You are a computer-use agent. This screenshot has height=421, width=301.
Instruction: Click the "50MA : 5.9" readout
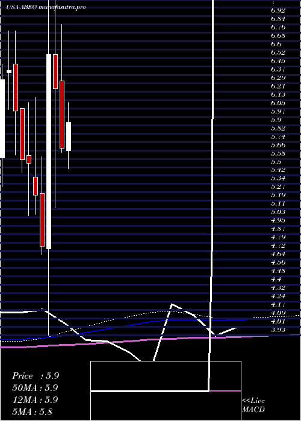[35, 388]
